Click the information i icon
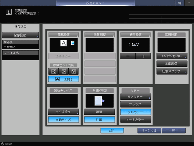This screenshot has height=146, width=194. pyautogui.click(x=9, y=12)
